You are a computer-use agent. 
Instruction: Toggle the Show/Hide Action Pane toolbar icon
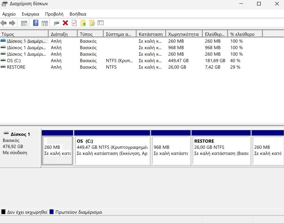45,23
